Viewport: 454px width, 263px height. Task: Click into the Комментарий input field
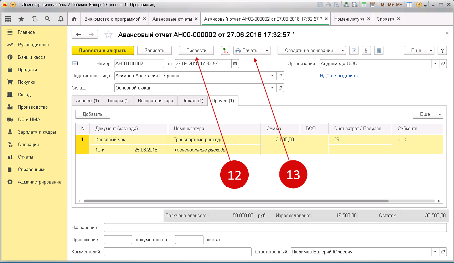point(177,252)
